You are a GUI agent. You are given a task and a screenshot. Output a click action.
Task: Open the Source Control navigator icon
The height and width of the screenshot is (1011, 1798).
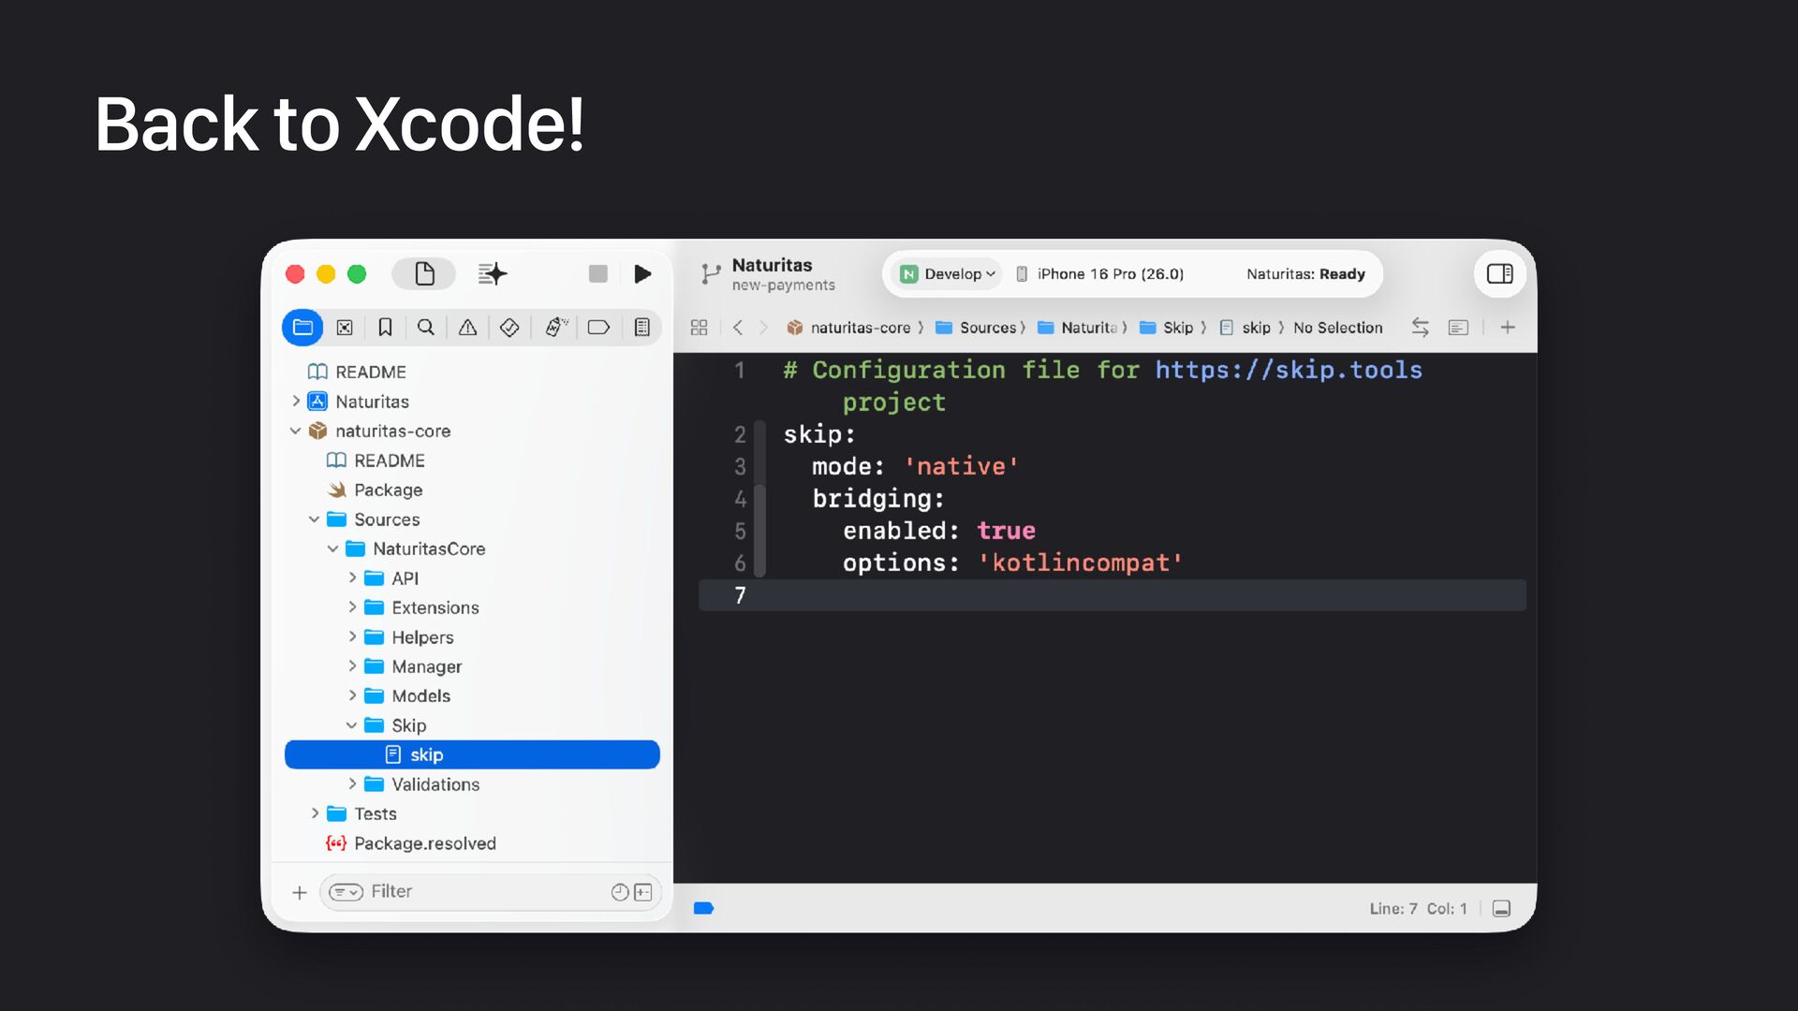coord(345,328)
